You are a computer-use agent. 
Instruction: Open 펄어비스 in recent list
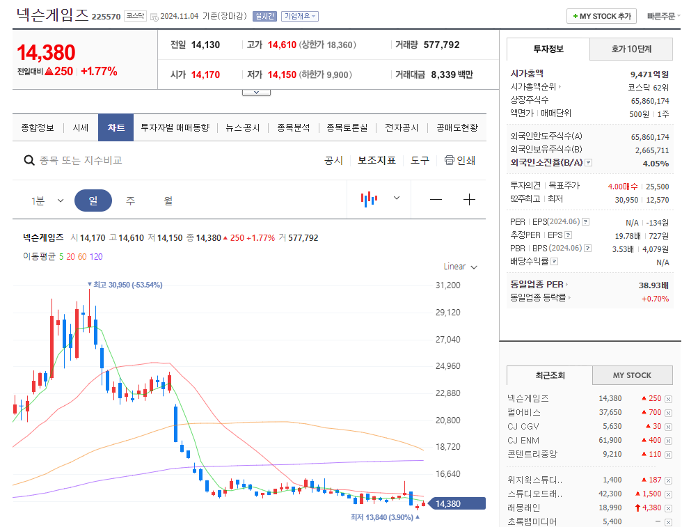[x=523, y=413]
